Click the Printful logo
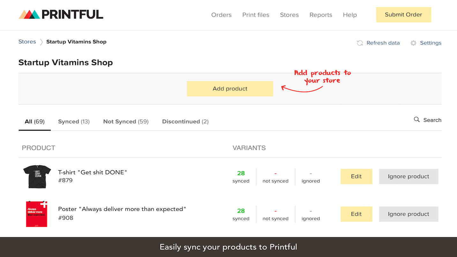The image size is (457, 257). click(61, 14)
